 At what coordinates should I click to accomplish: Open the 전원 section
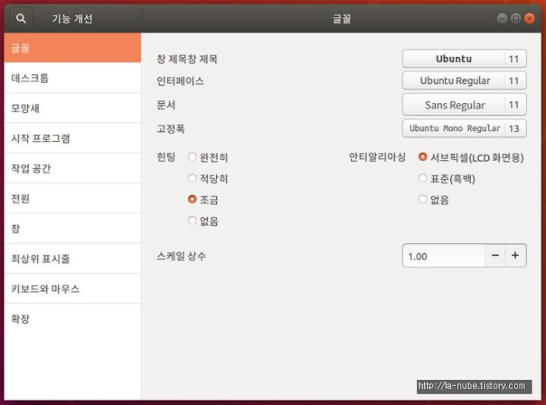73,199
